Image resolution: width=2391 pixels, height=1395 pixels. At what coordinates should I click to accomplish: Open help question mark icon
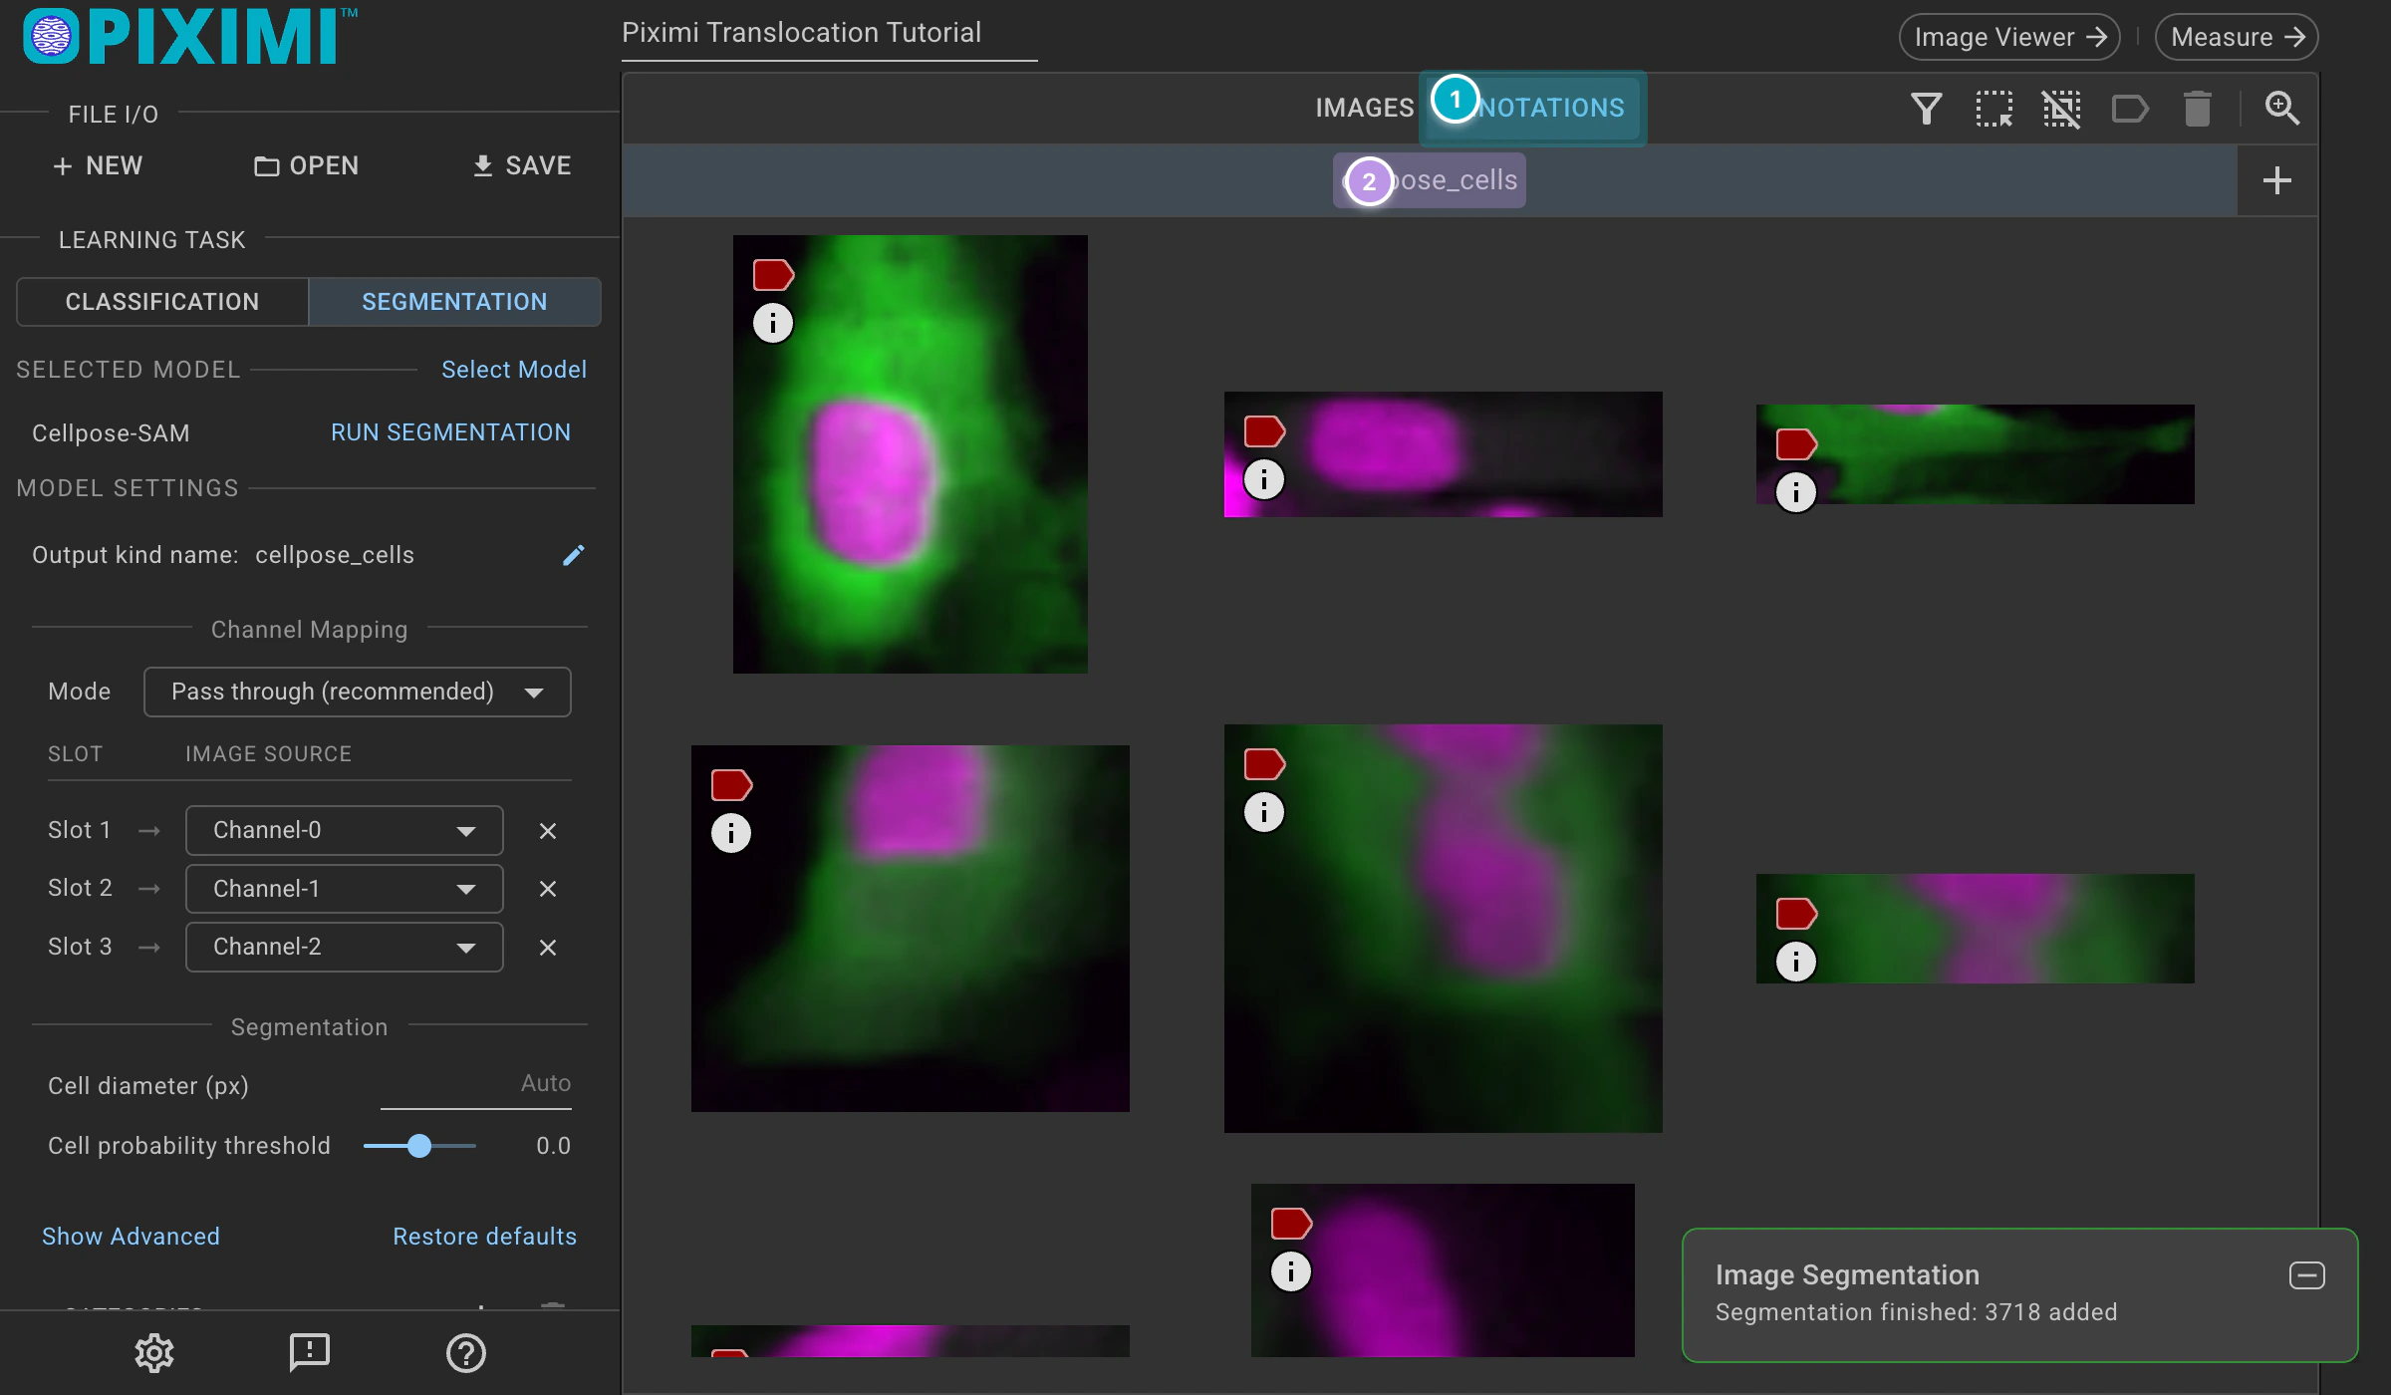click(x=465, y=1352)
